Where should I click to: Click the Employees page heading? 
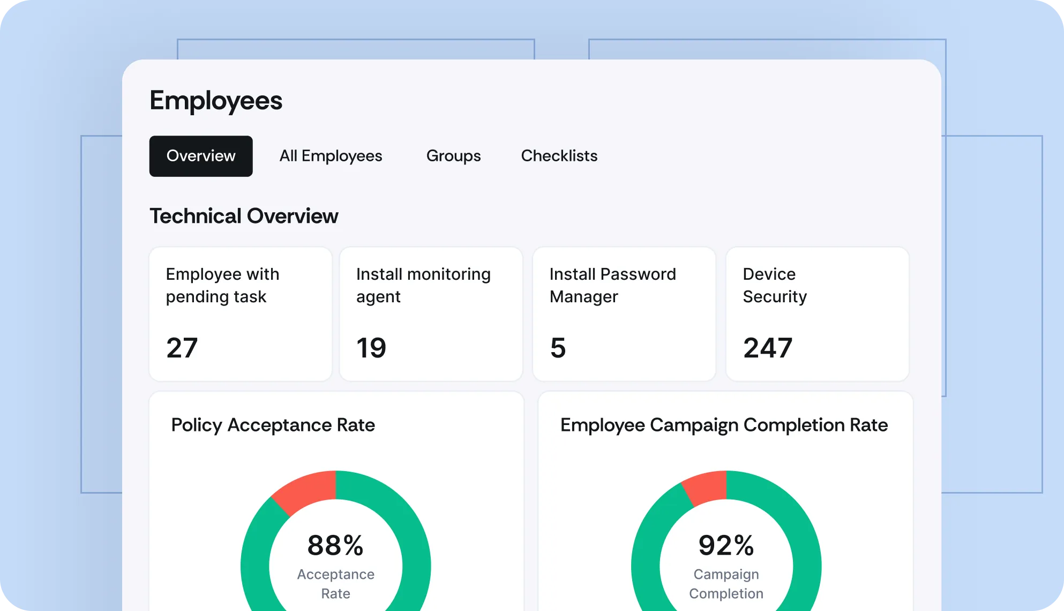point(216,101)
